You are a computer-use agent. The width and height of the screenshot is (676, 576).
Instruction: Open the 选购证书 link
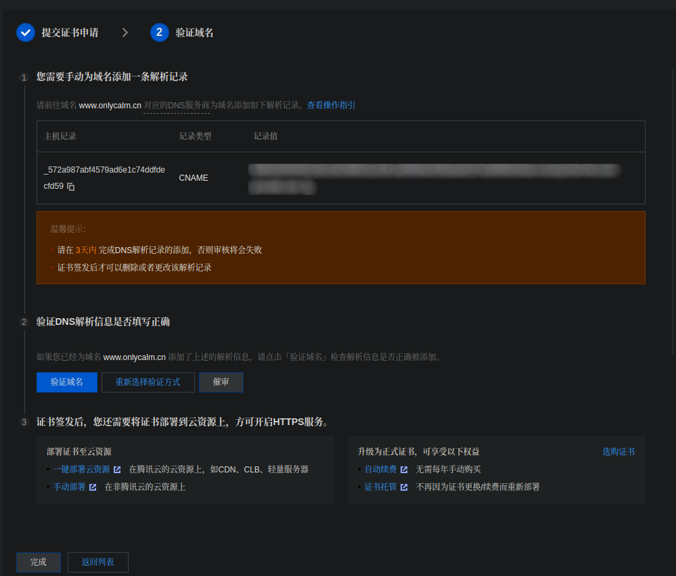pos(618,452)
